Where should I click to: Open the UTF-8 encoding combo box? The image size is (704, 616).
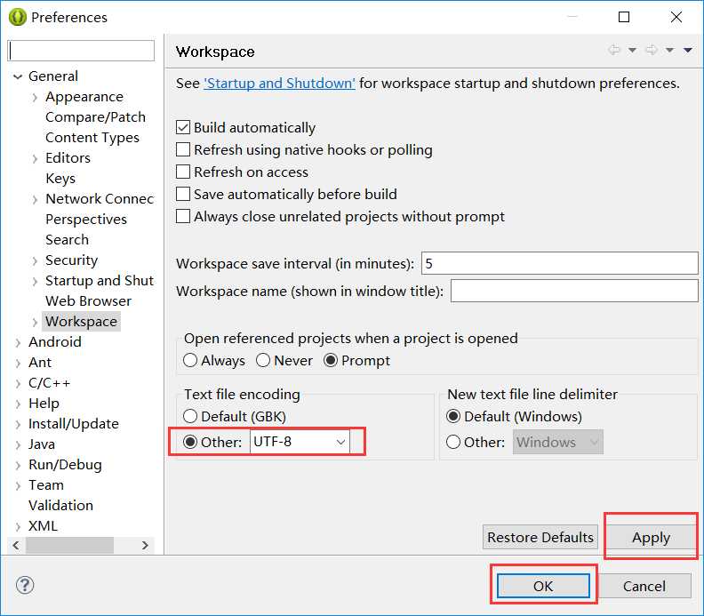300,442
